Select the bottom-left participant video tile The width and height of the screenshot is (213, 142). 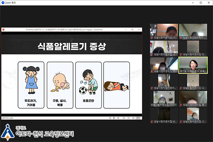pos(164,115)
